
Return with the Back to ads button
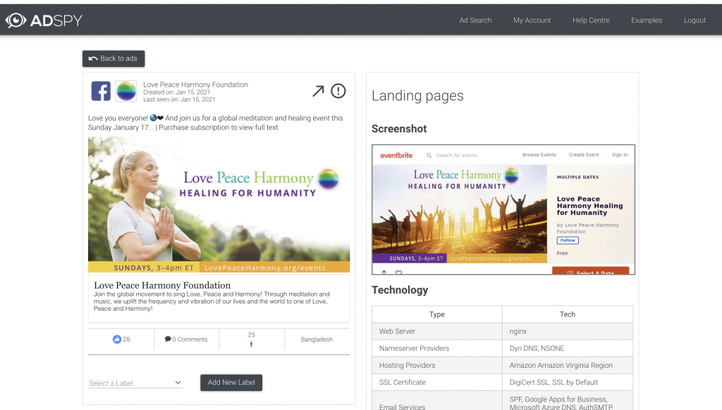pos(114,58)
